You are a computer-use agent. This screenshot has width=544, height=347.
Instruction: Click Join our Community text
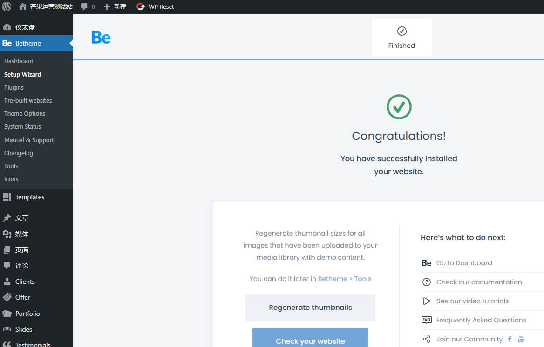[469, 339]
